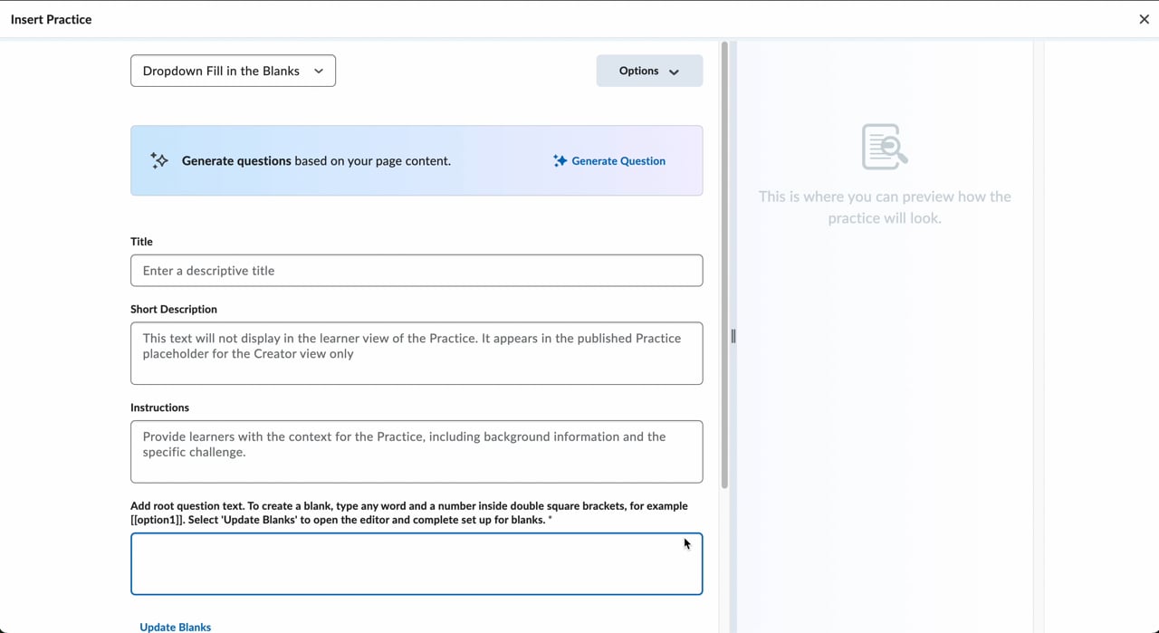Focus the root question text editor box
The height and width of the screenshot is (633, 1159).
[x=417, y=563]
